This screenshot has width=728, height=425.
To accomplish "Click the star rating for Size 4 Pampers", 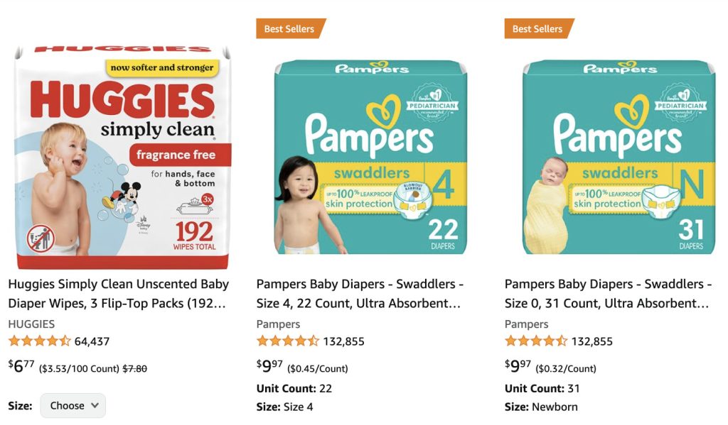I will (287, 341).
